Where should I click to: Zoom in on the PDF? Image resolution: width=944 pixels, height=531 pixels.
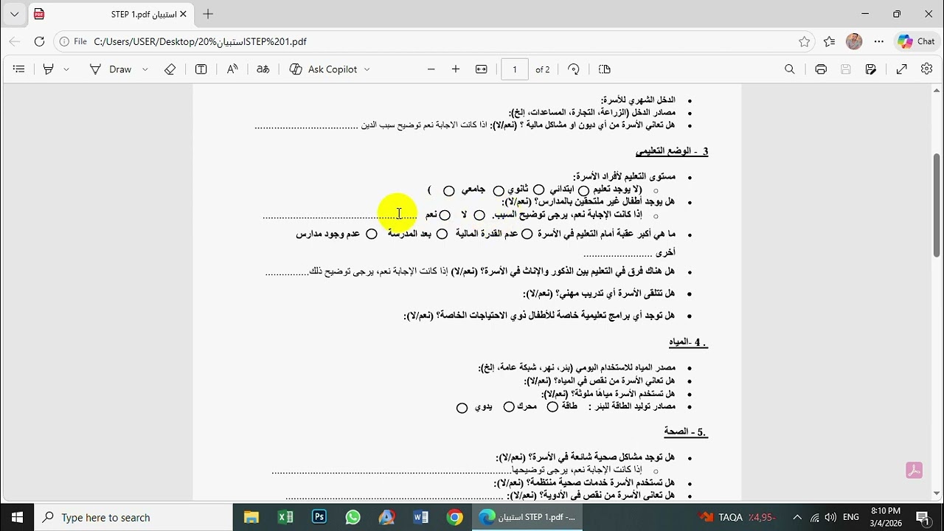click(x=456, y=69)
